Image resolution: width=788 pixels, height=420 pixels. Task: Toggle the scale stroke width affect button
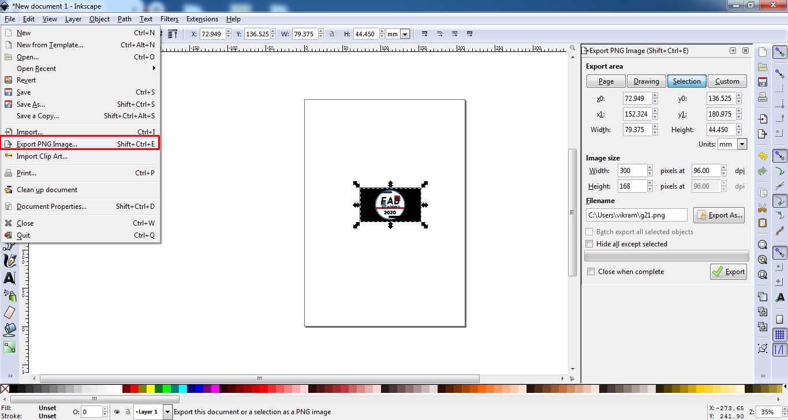click(x=424, y=34)
